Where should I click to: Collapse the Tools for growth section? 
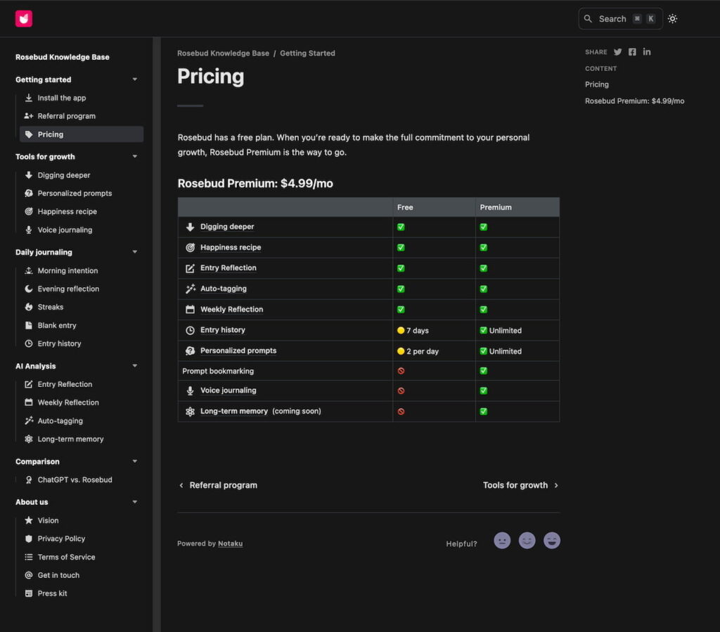(134, 157)
